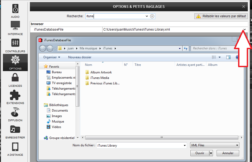Viewport: 252px width, 162px height.
Task: Select Bureau in Favoris
Action: 54,72
